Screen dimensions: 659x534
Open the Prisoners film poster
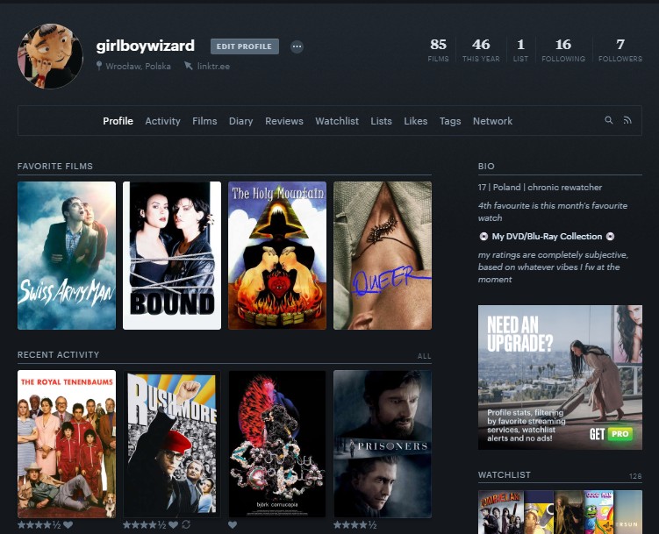tap(382, 444)
